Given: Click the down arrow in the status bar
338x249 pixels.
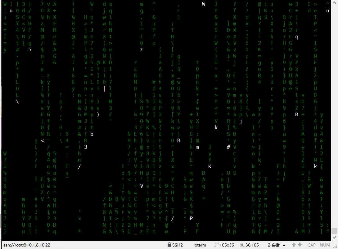Looking at the screenshot, I should 300,245.
